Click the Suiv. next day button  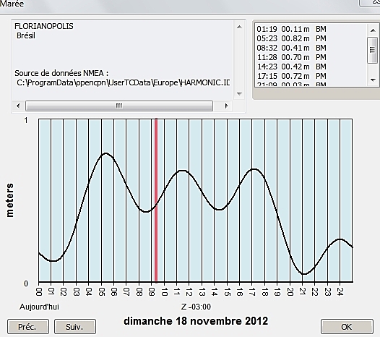(x=75, y=327)
